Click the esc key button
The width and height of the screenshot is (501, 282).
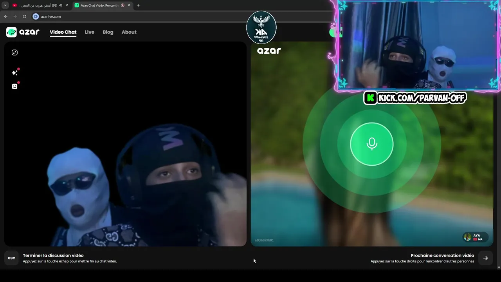12,258
